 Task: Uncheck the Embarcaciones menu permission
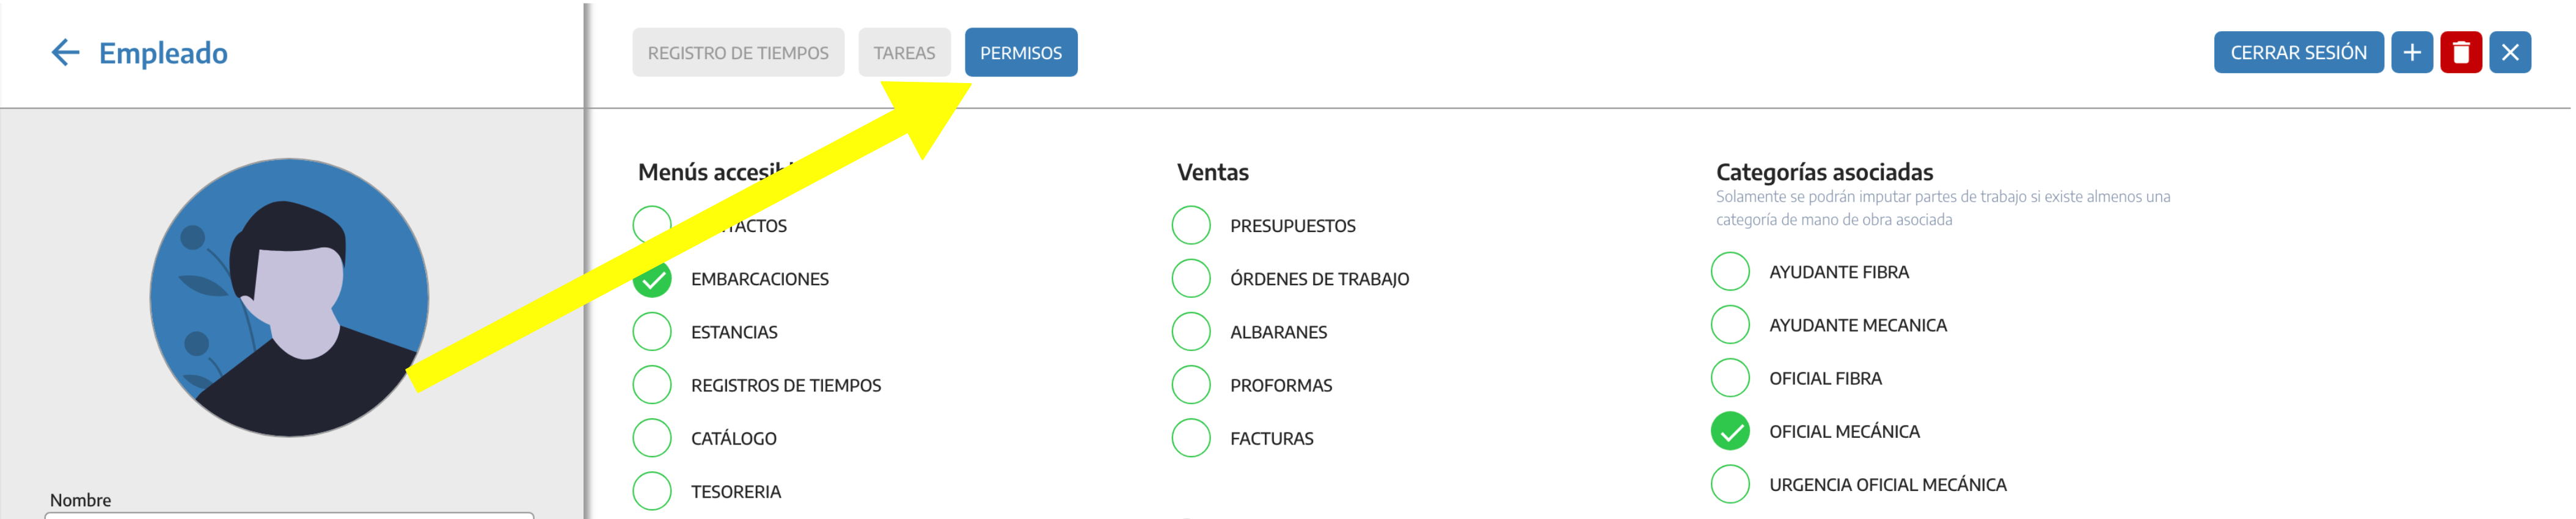coord(652,279)
